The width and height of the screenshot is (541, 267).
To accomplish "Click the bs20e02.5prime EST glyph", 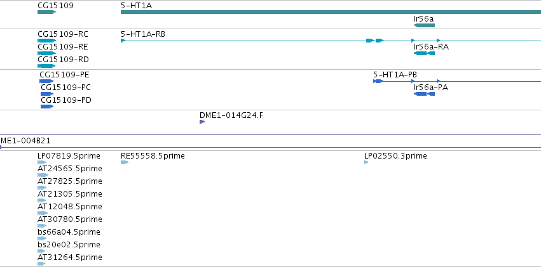I will [x=41, y=251].
